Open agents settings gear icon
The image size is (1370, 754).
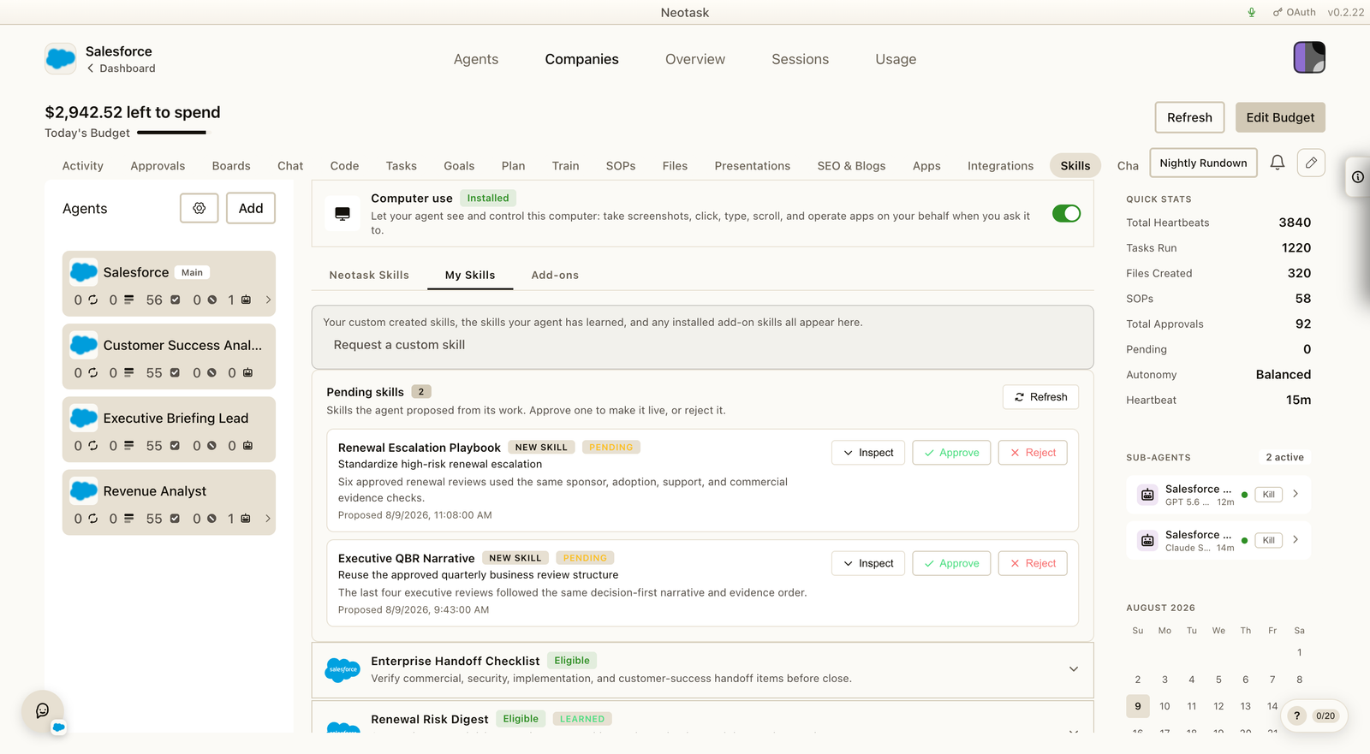(x=200, y=208)
